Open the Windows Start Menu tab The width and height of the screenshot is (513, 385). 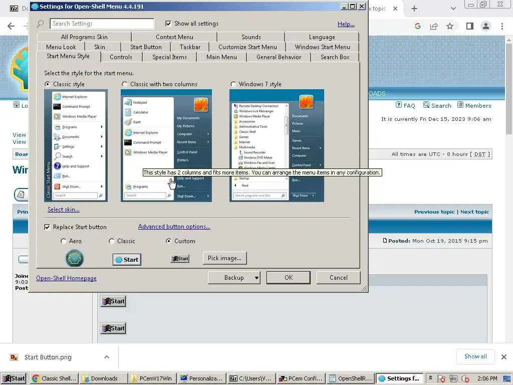coord(322,47)
